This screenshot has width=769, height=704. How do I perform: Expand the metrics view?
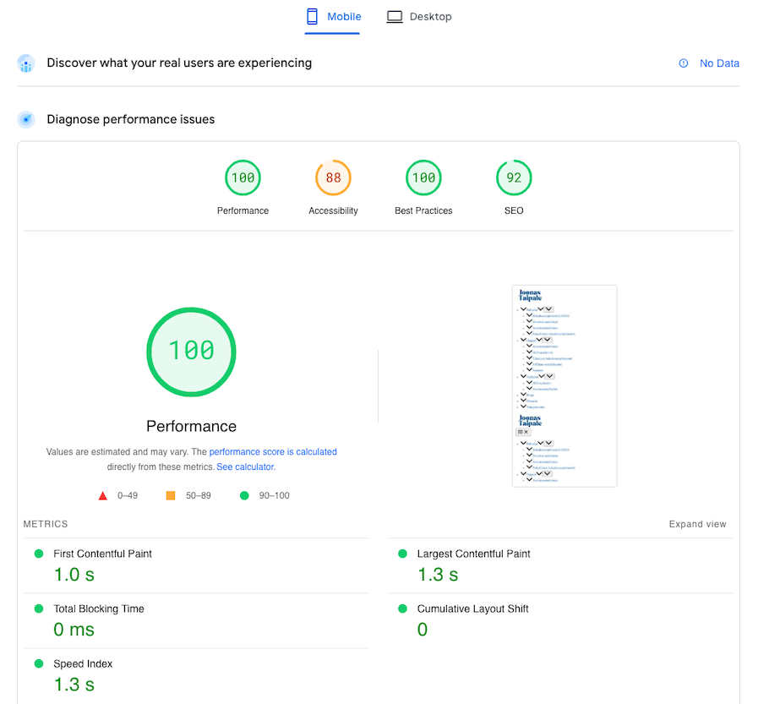tap(697, 524)
